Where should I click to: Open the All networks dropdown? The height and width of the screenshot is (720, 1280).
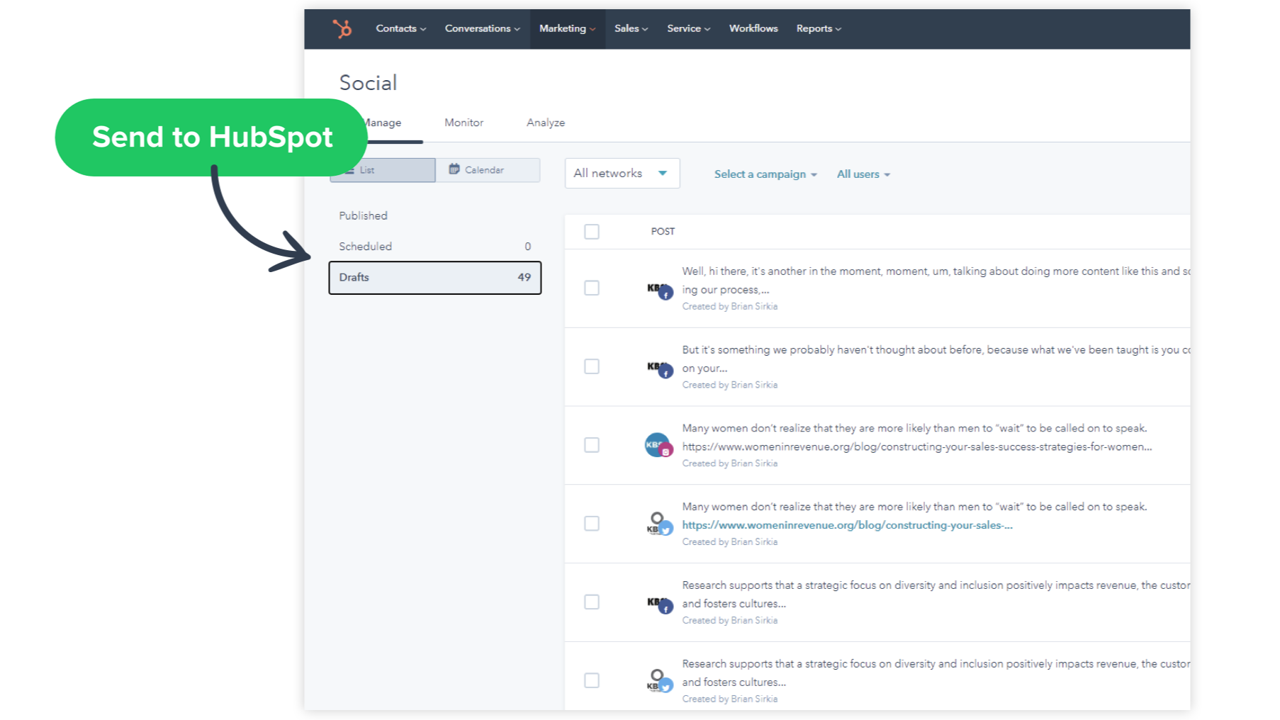pyautogui.click(x=622, y=173)
